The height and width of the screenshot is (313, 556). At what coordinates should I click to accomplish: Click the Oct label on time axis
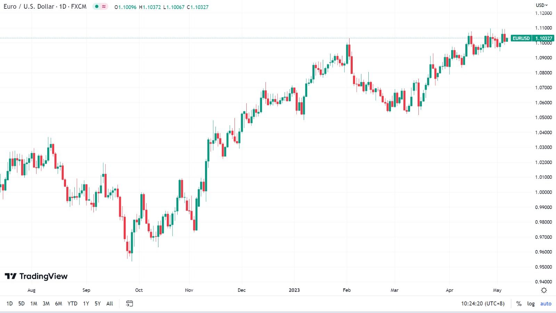139,290
